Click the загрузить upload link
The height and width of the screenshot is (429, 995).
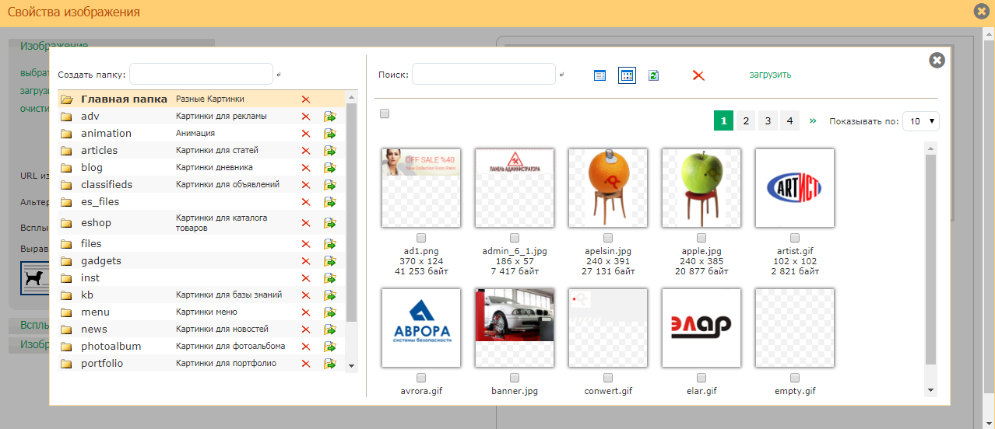coord(770,75)
